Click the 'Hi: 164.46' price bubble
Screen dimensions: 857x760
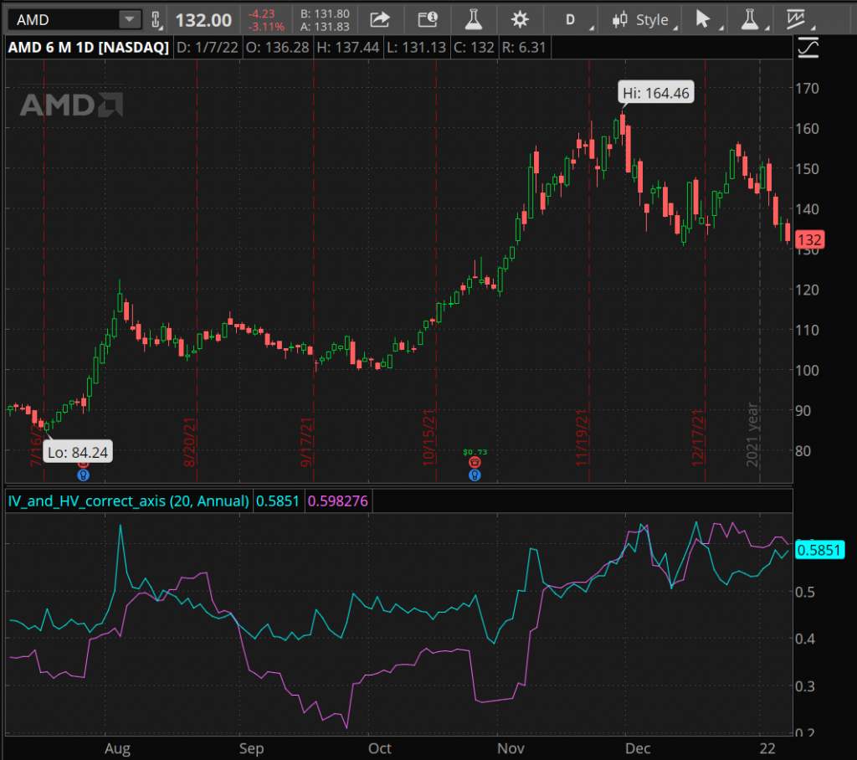coord(656,93)
